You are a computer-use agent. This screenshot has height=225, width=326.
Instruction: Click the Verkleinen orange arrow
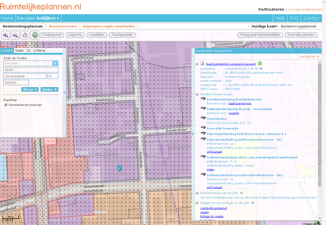(x=318, y=57)
